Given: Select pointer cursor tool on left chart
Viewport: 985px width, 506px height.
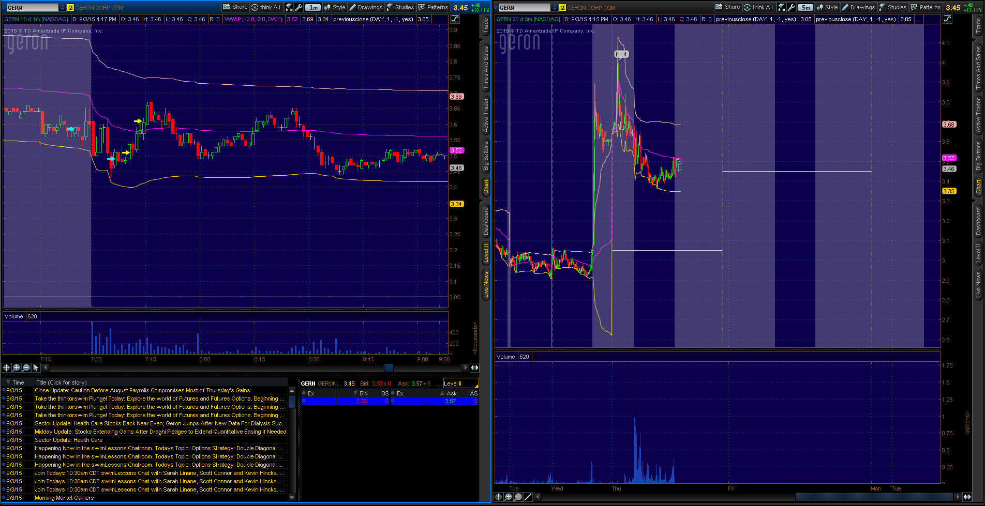Looking at the screenshot, I should (x=36, y=367).
